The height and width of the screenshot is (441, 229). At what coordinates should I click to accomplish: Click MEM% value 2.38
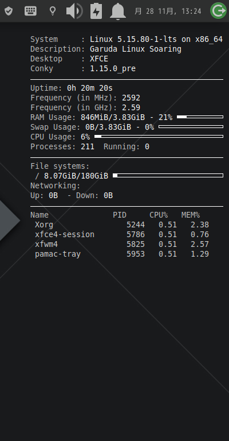tap(200, 225)
